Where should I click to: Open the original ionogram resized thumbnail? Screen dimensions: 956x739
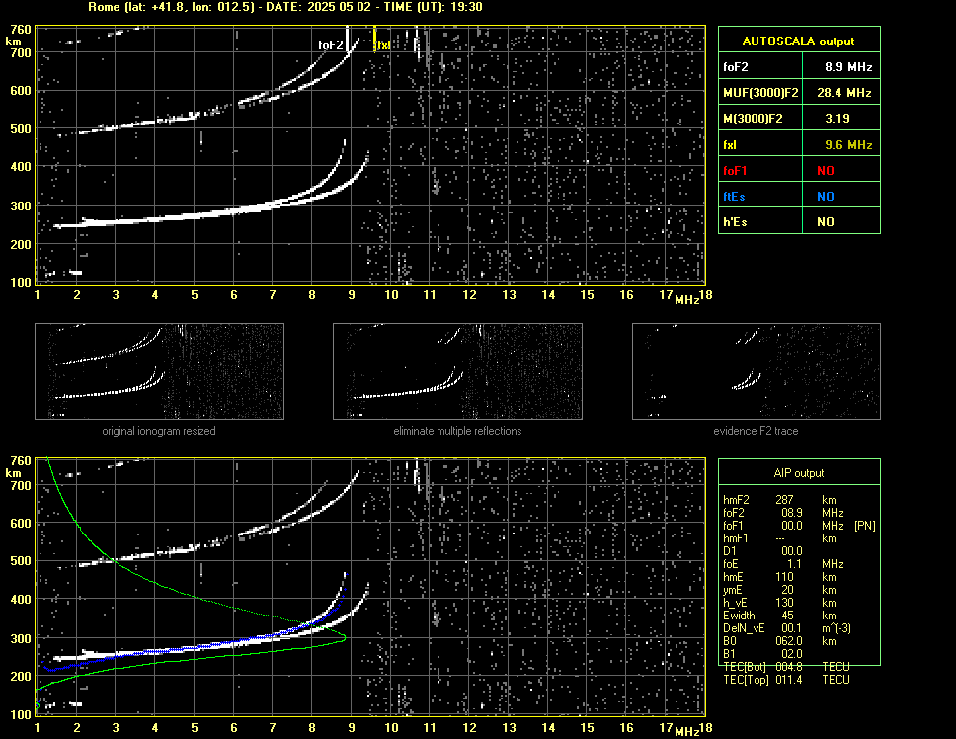[x=159, y=371]
